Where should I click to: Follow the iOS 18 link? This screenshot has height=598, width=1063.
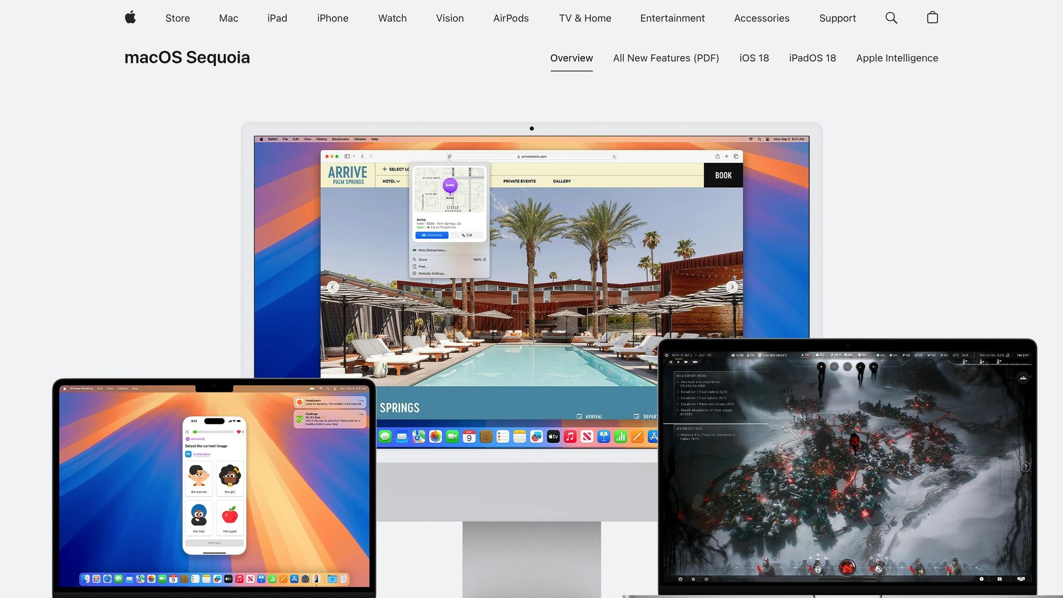click(x=754, y=58)
